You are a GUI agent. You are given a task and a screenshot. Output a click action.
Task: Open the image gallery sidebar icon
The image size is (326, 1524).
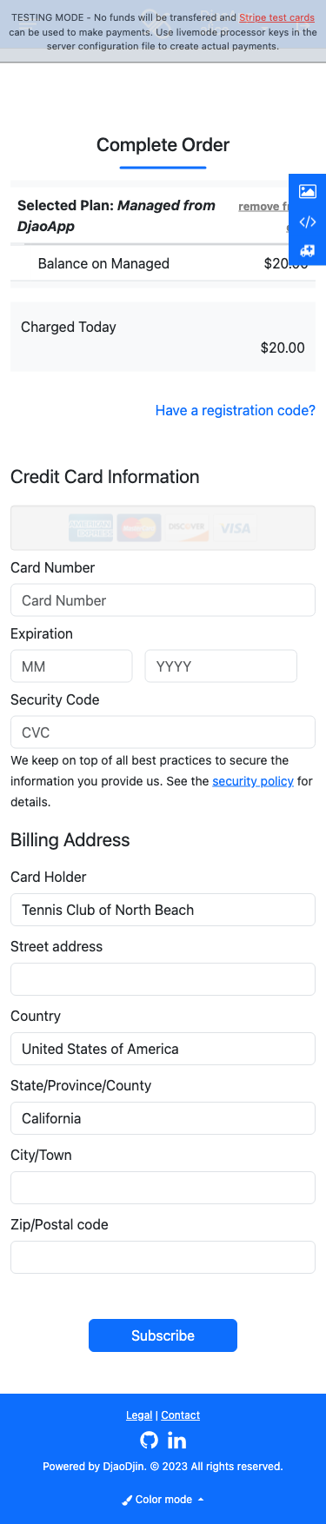point(307,191)
